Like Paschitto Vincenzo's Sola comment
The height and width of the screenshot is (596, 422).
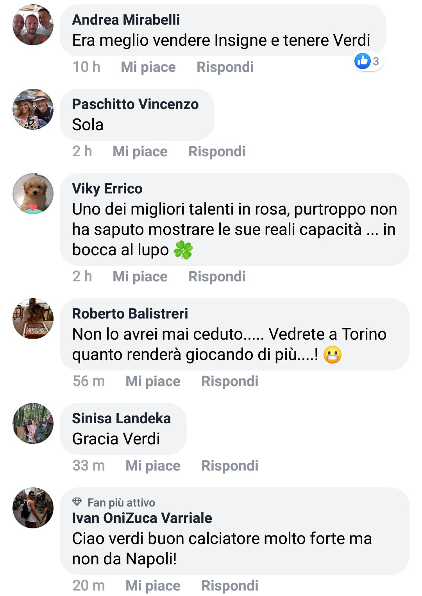[x=140, y=152]
